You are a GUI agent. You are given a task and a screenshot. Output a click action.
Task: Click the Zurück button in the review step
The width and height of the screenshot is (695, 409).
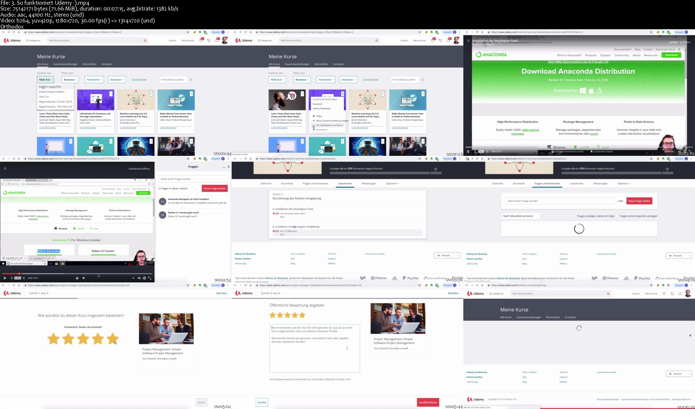click(262, 402)
